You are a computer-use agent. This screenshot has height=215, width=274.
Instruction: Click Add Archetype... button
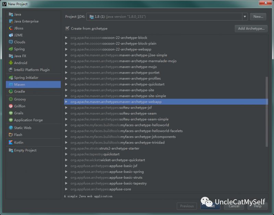pyautogui.click(x=251, y=28)
